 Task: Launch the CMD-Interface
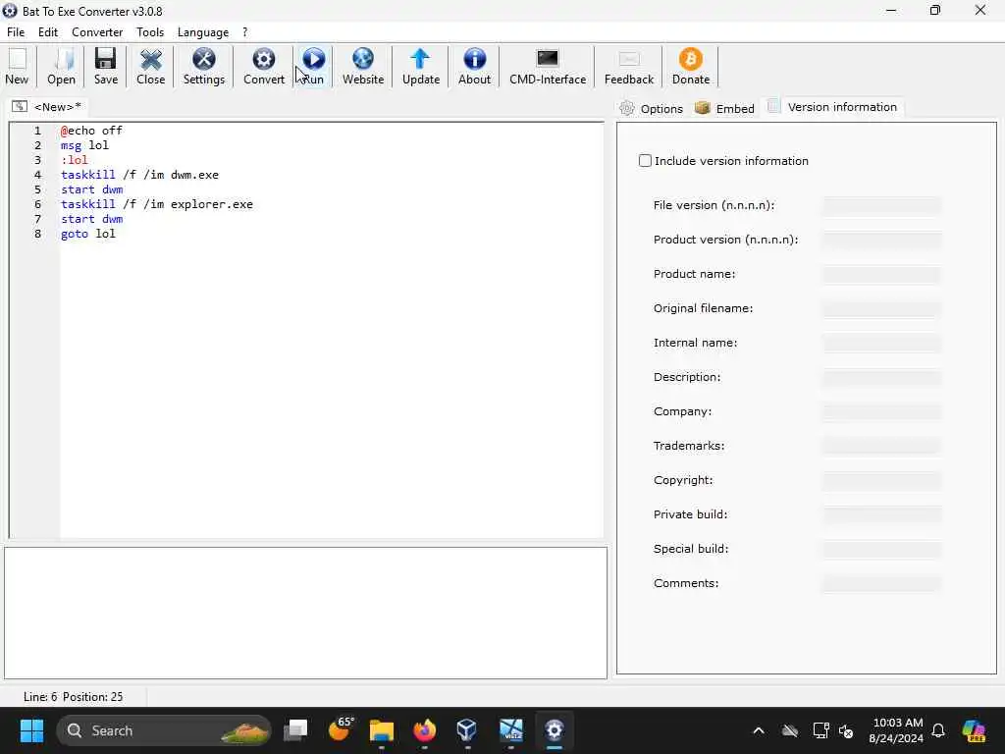[x=548, y=66]
